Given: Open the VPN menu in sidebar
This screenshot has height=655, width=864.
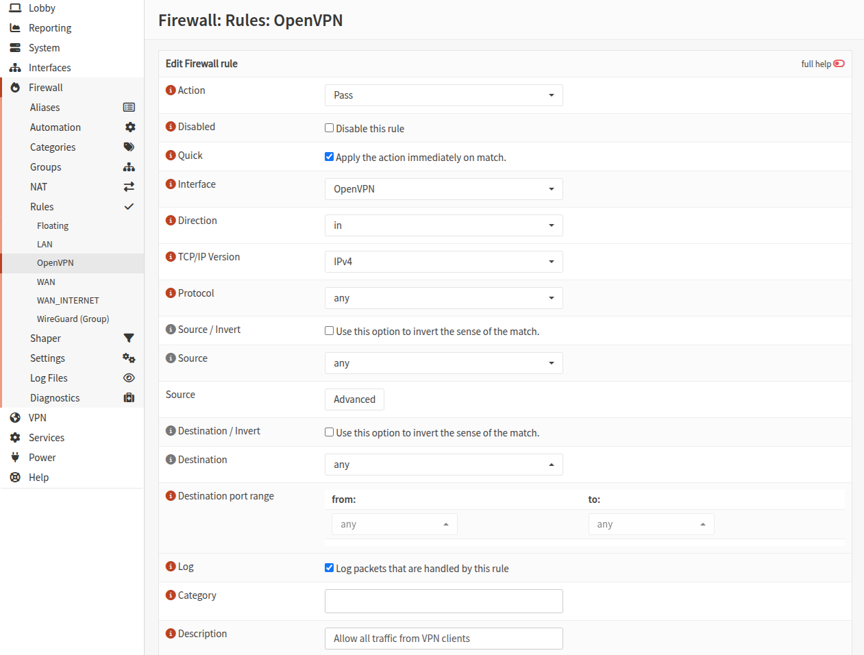Looking at the screenshot, I should click(x=38, y=418).
